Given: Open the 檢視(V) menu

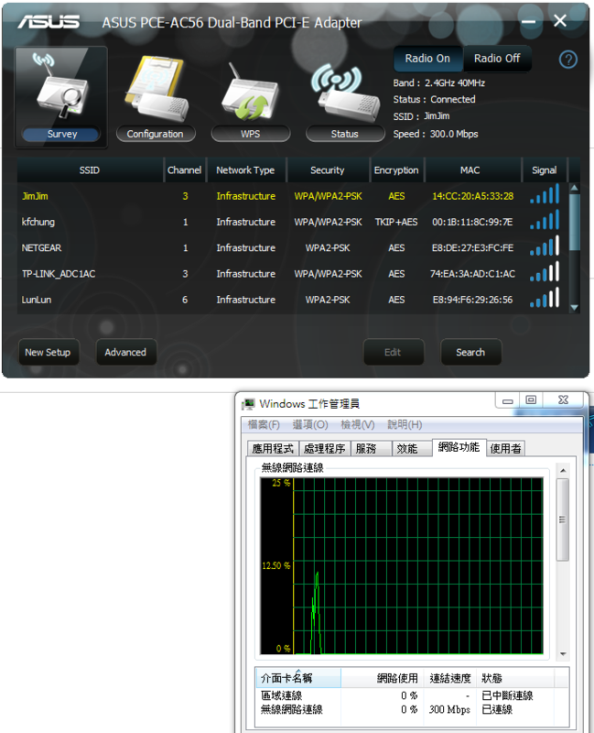Looking at the screenshot, I should pyautogui.click(x=358, y=424).
